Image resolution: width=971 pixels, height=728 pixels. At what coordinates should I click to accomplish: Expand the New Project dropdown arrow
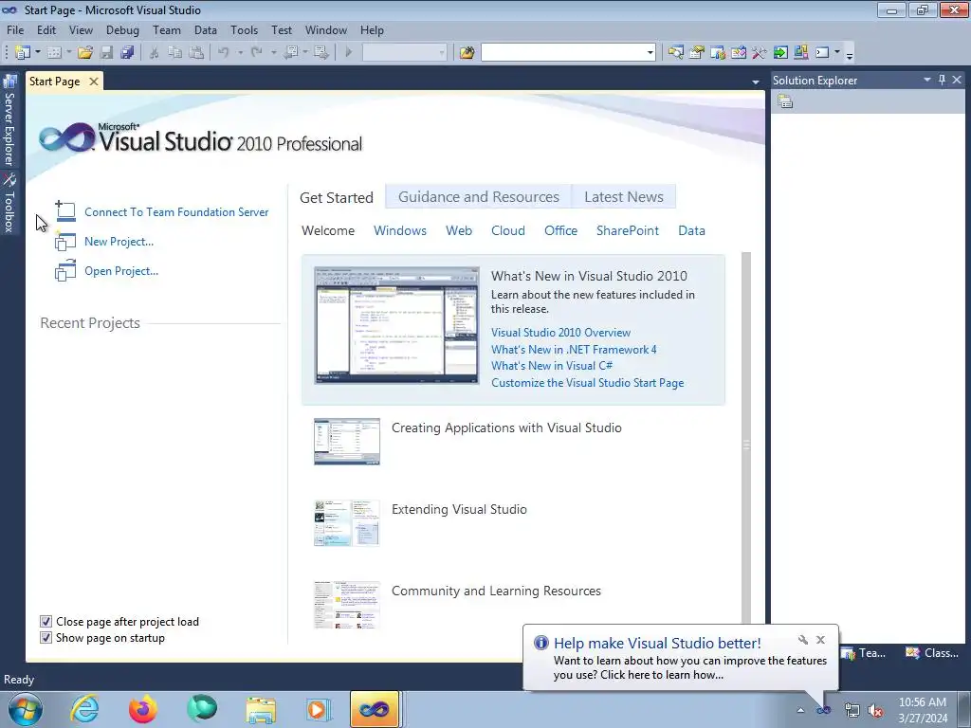tap(38, 53)
